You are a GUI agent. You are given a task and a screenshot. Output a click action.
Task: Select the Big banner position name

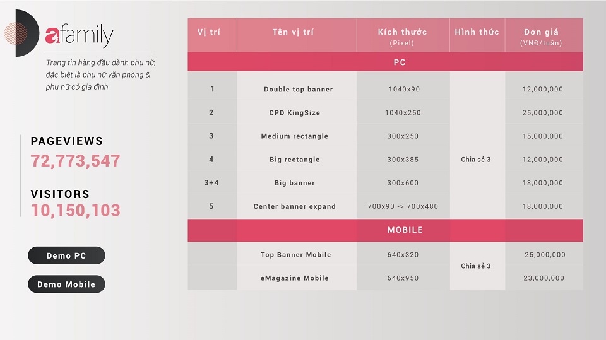(x=294, y=183)
